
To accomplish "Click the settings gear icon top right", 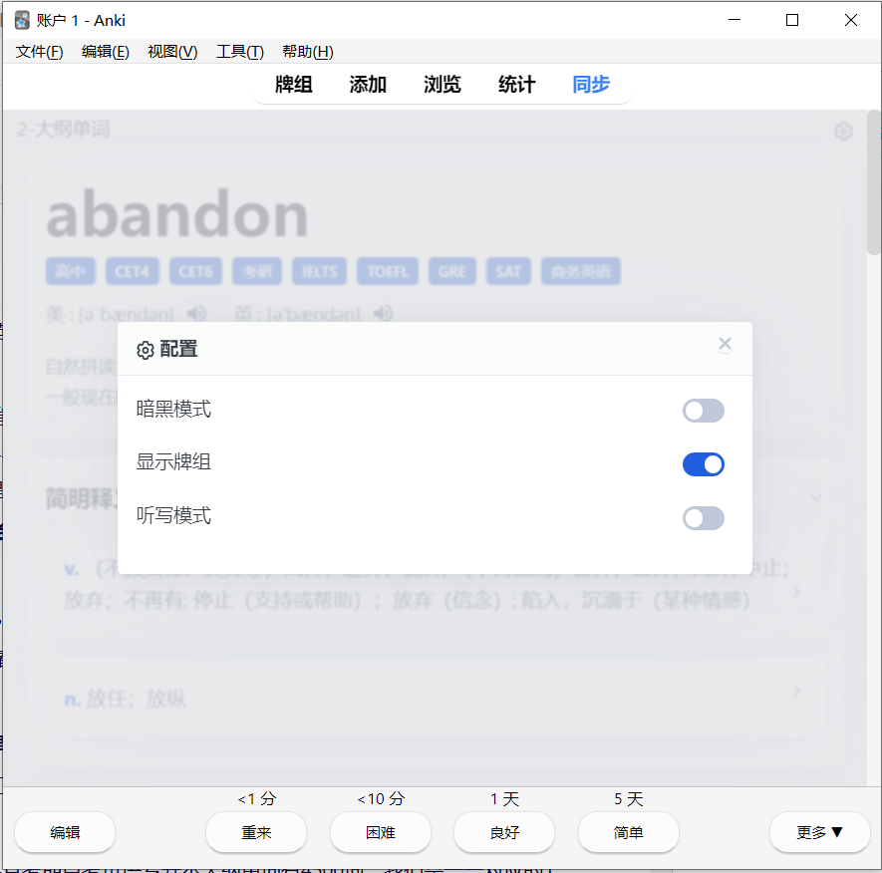I will [843, 132].
